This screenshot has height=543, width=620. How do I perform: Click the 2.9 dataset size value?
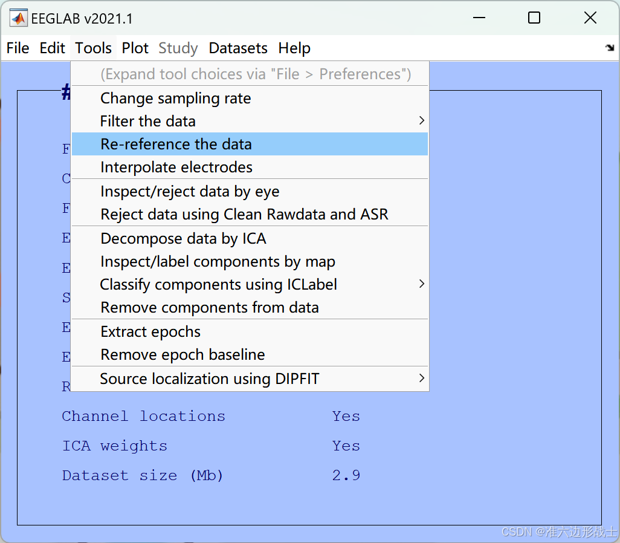click(x=346, y=475)
